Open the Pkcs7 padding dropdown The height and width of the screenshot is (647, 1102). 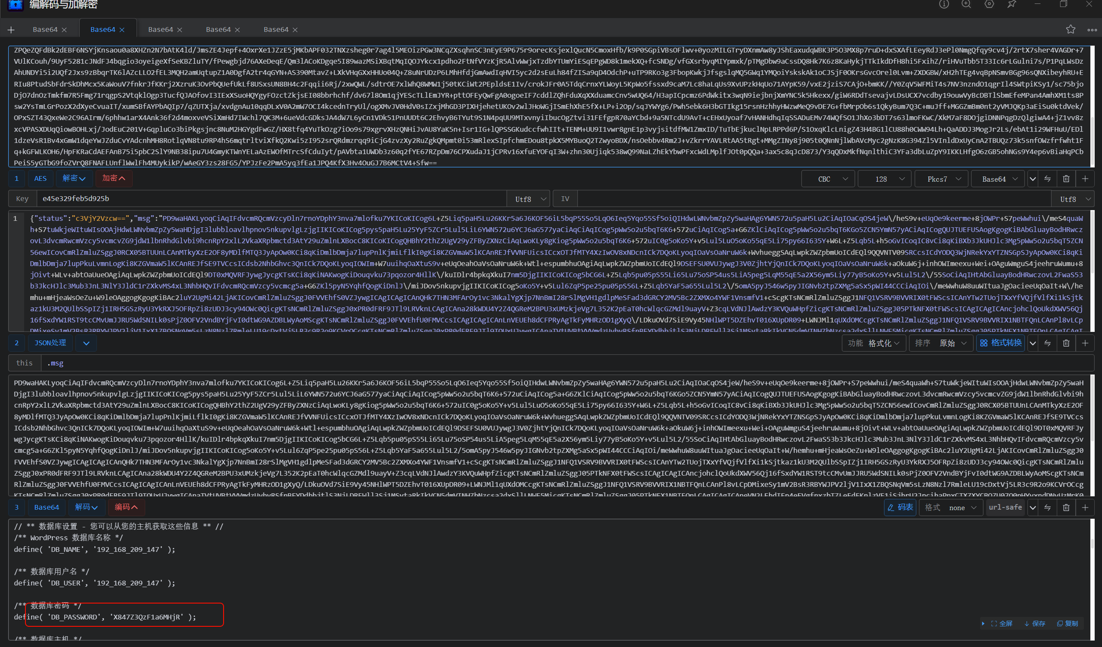pyautogui.click(x=941, y=179)
